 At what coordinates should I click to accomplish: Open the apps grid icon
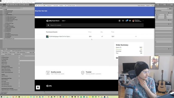(130, 21)
